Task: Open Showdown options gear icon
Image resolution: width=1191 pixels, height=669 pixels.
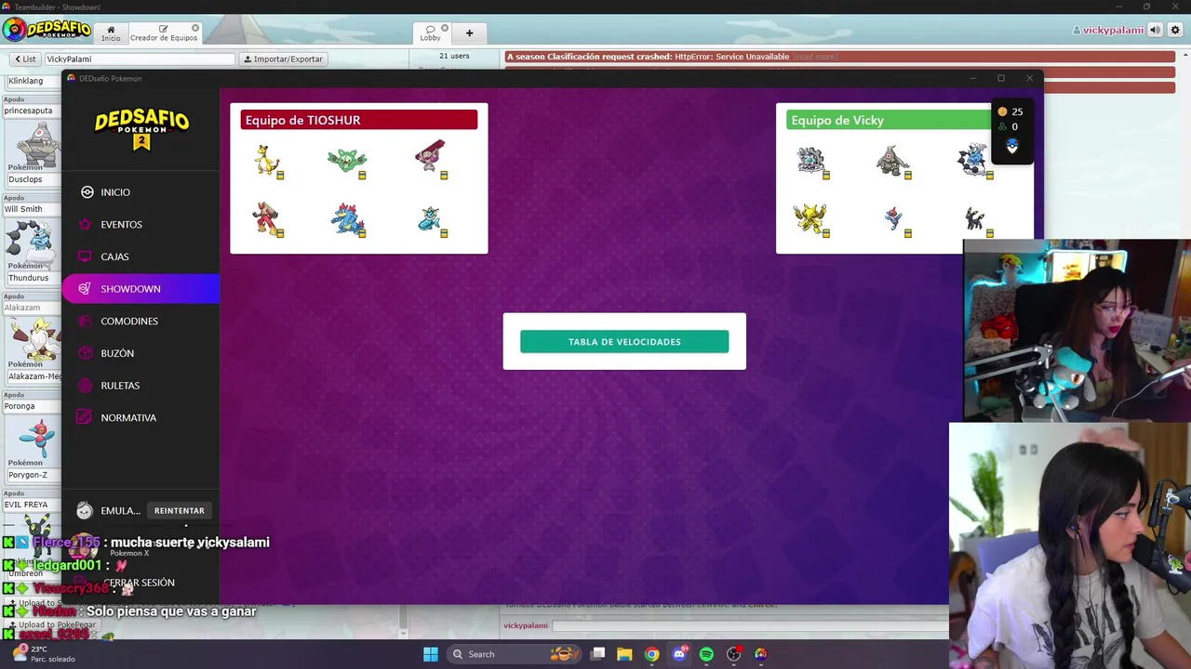Action: coord(1174,30)
